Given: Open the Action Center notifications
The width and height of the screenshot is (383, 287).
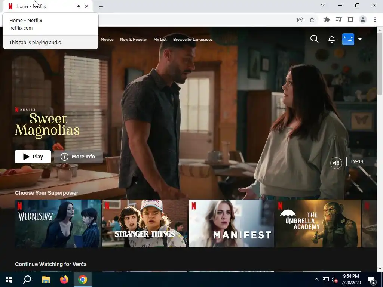Looking at the screenshot, I should pos(371,280).
